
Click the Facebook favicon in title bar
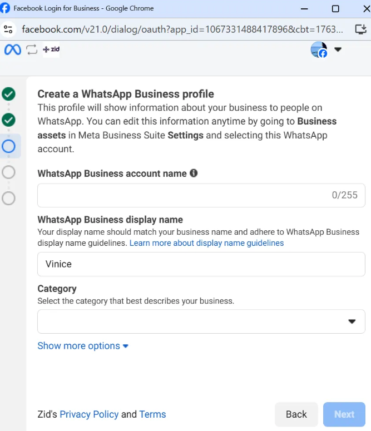pyautogui.click(x=6, y=8)
